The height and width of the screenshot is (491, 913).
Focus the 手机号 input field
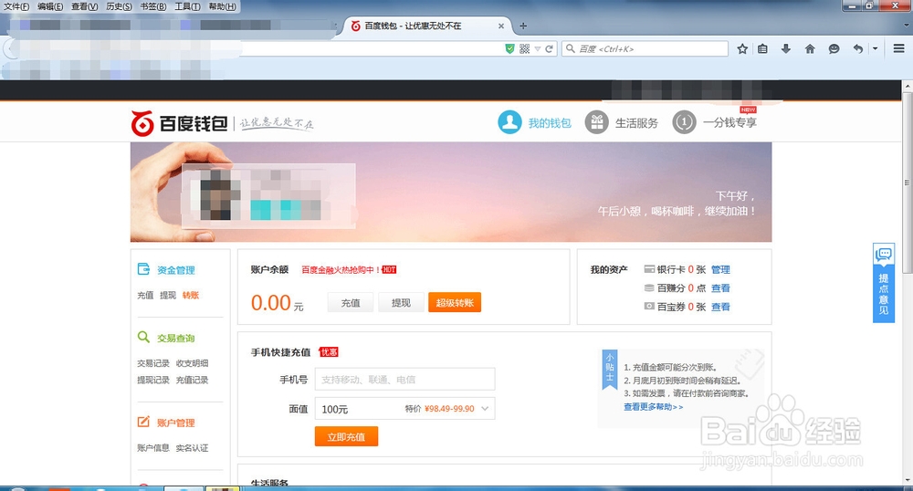404,379
